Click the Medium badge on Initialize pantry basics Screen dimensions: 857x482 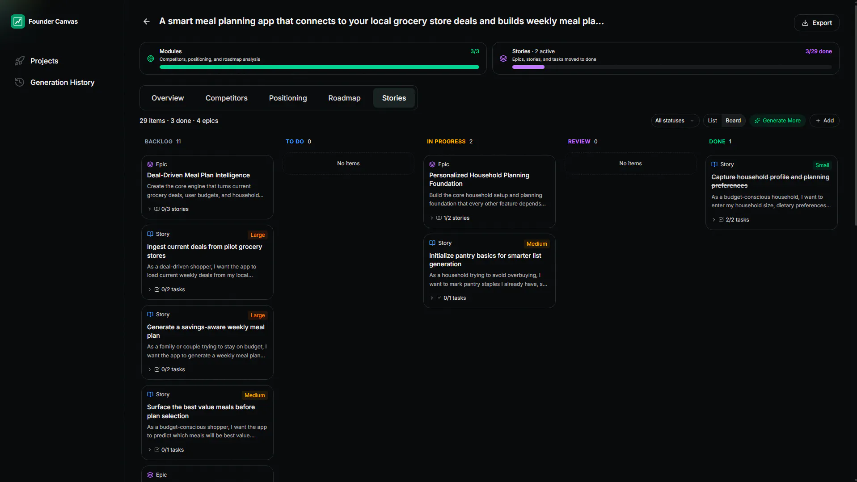pos(536,244)
